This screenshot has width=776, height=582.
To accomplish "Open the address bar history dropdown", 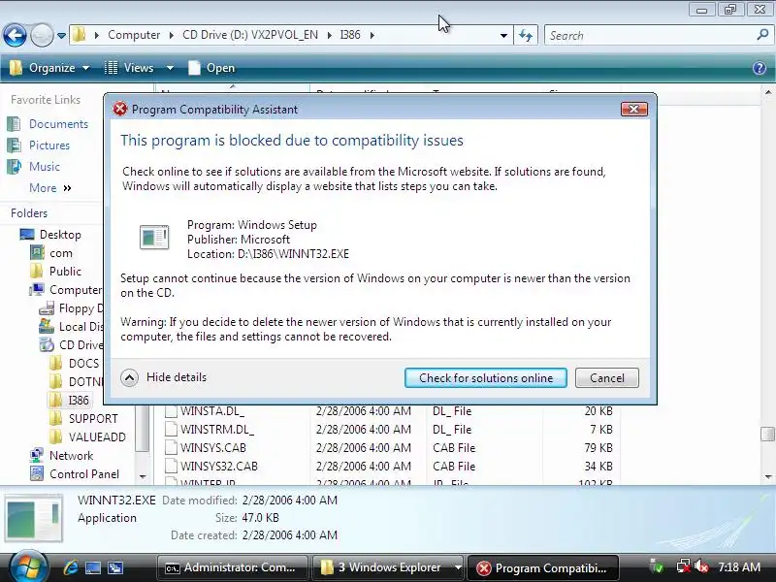I will point(503,36).
